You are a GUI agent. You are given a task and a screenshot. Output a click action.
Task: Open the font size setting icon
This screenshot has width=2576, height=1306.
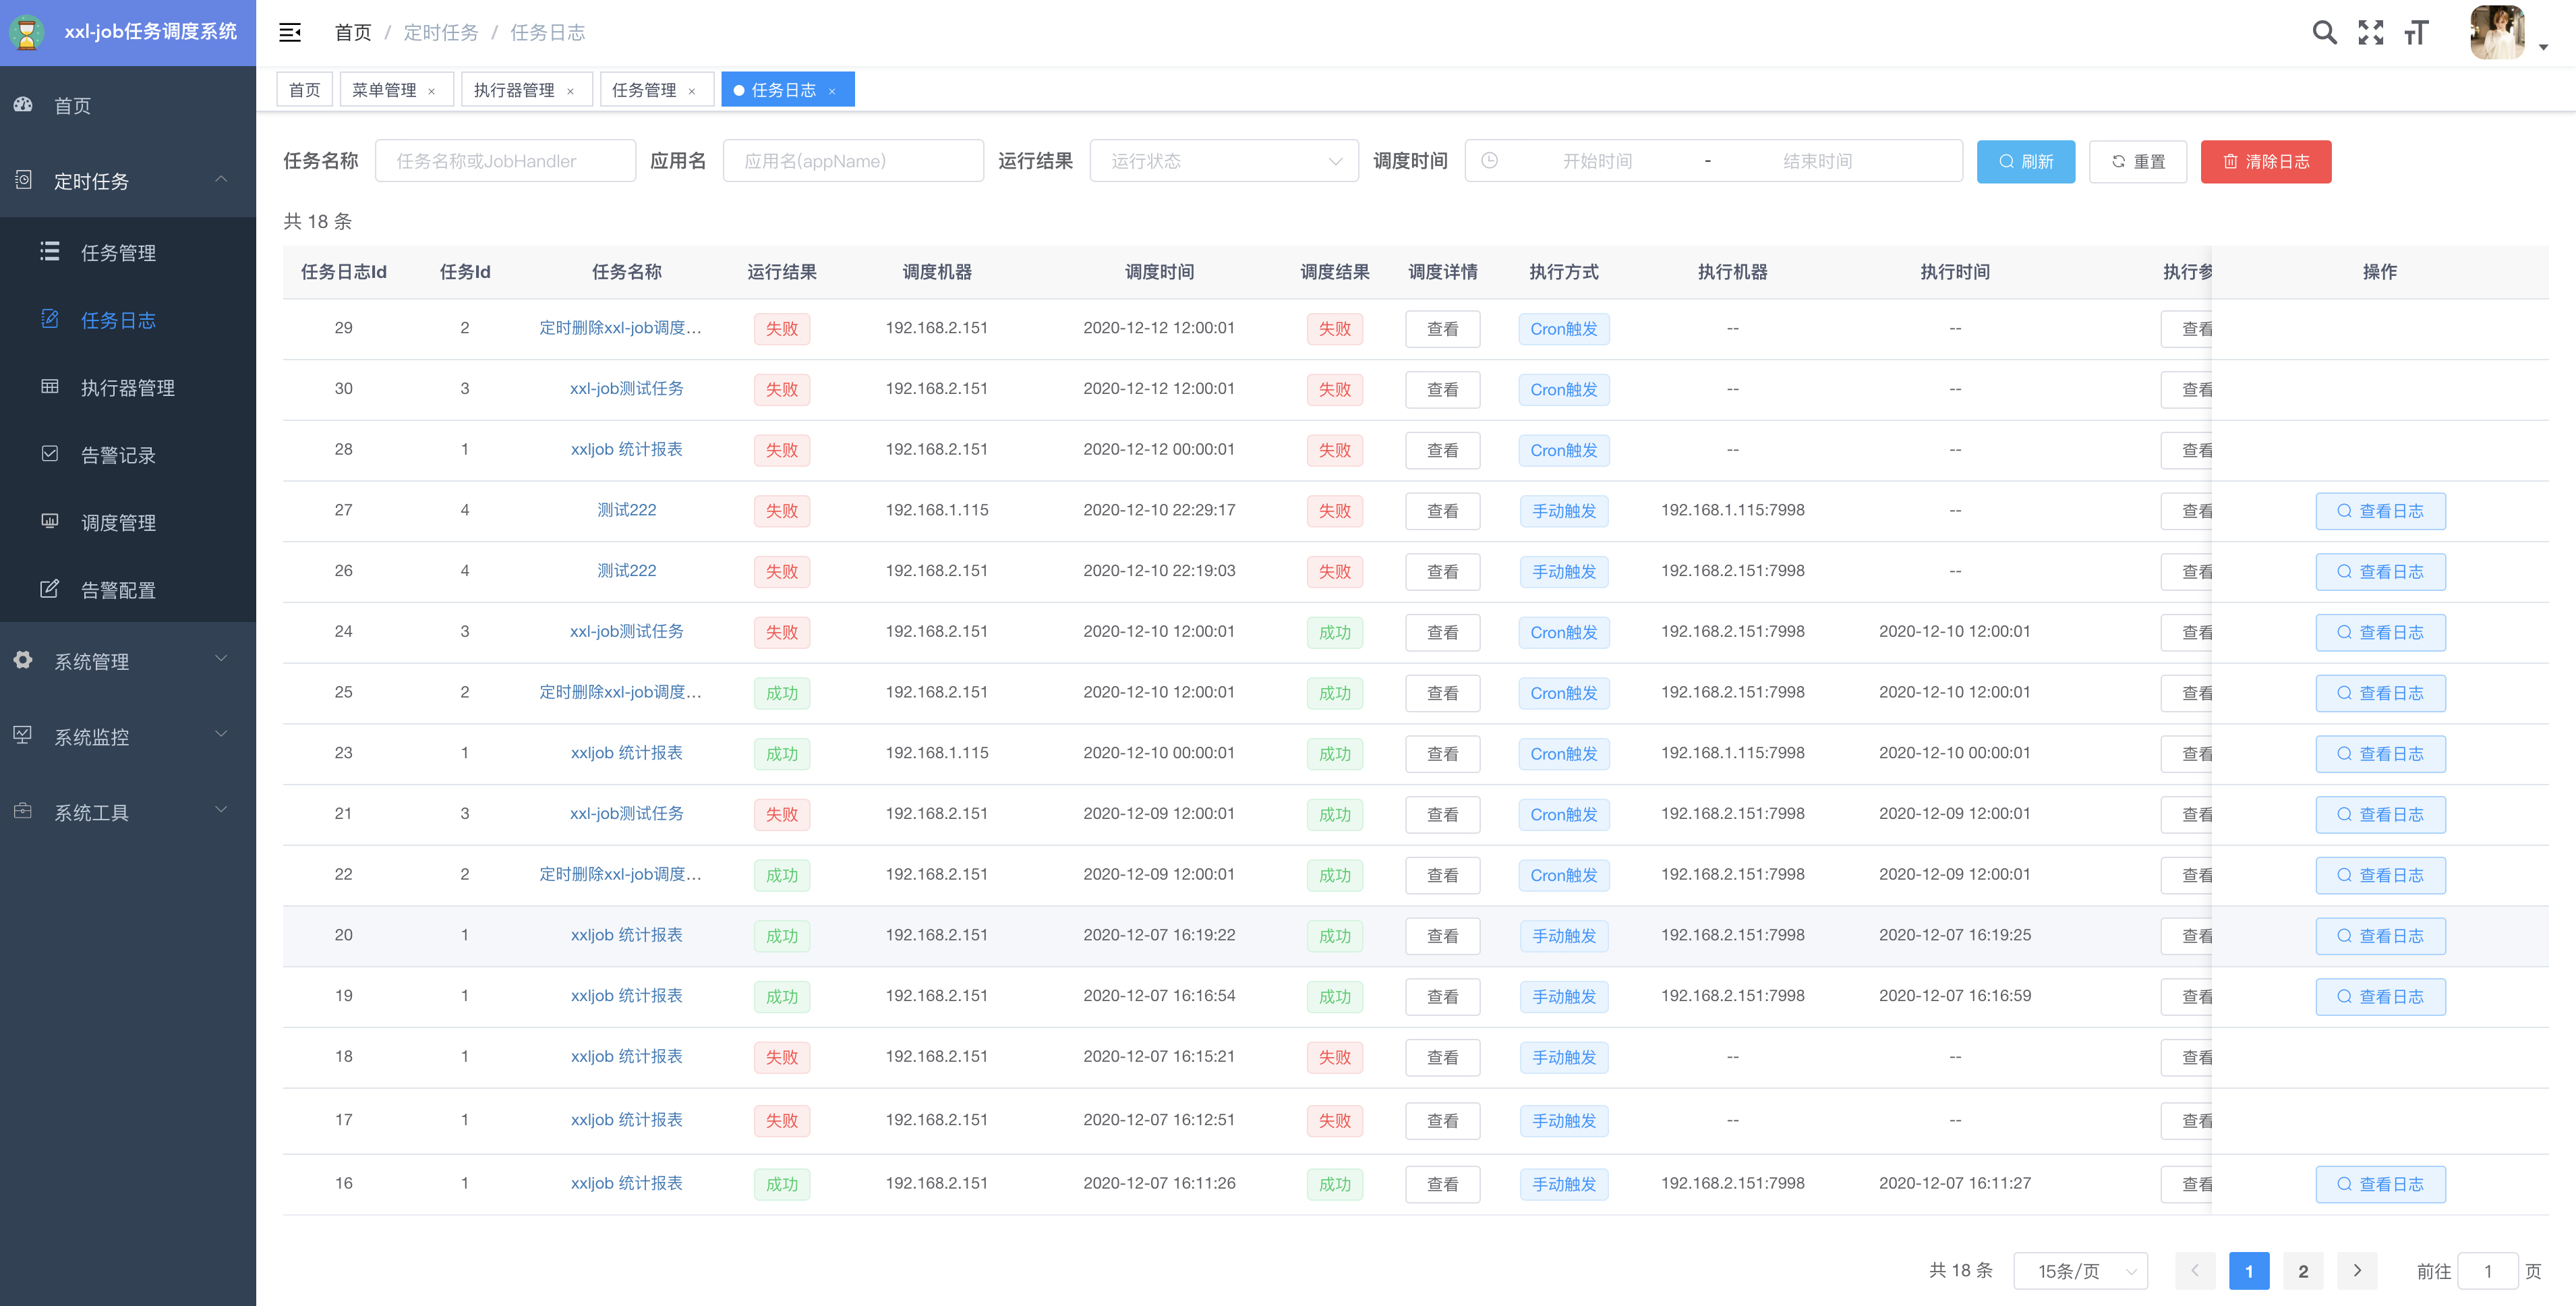pos(2416,33)
